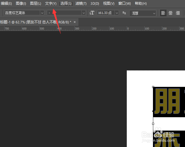Open the anti-aliasing dropdown 浑厚

(x=143, y=13)
